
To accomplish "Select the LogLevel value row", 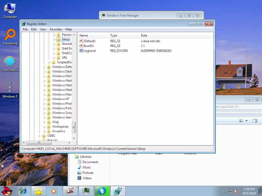I will [145, 51].
